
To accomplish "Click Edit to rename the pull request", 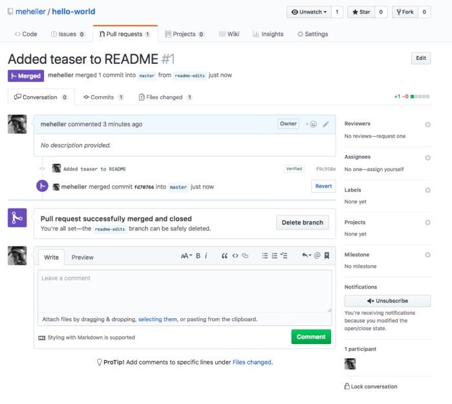I will [x=421, y=58].
